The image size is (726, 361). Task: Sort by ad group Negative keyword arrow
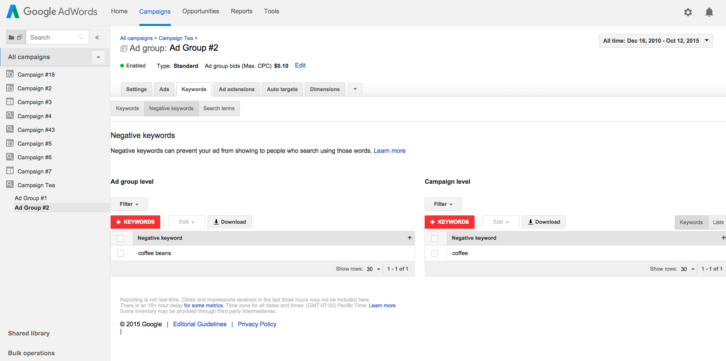coord(409,238)
